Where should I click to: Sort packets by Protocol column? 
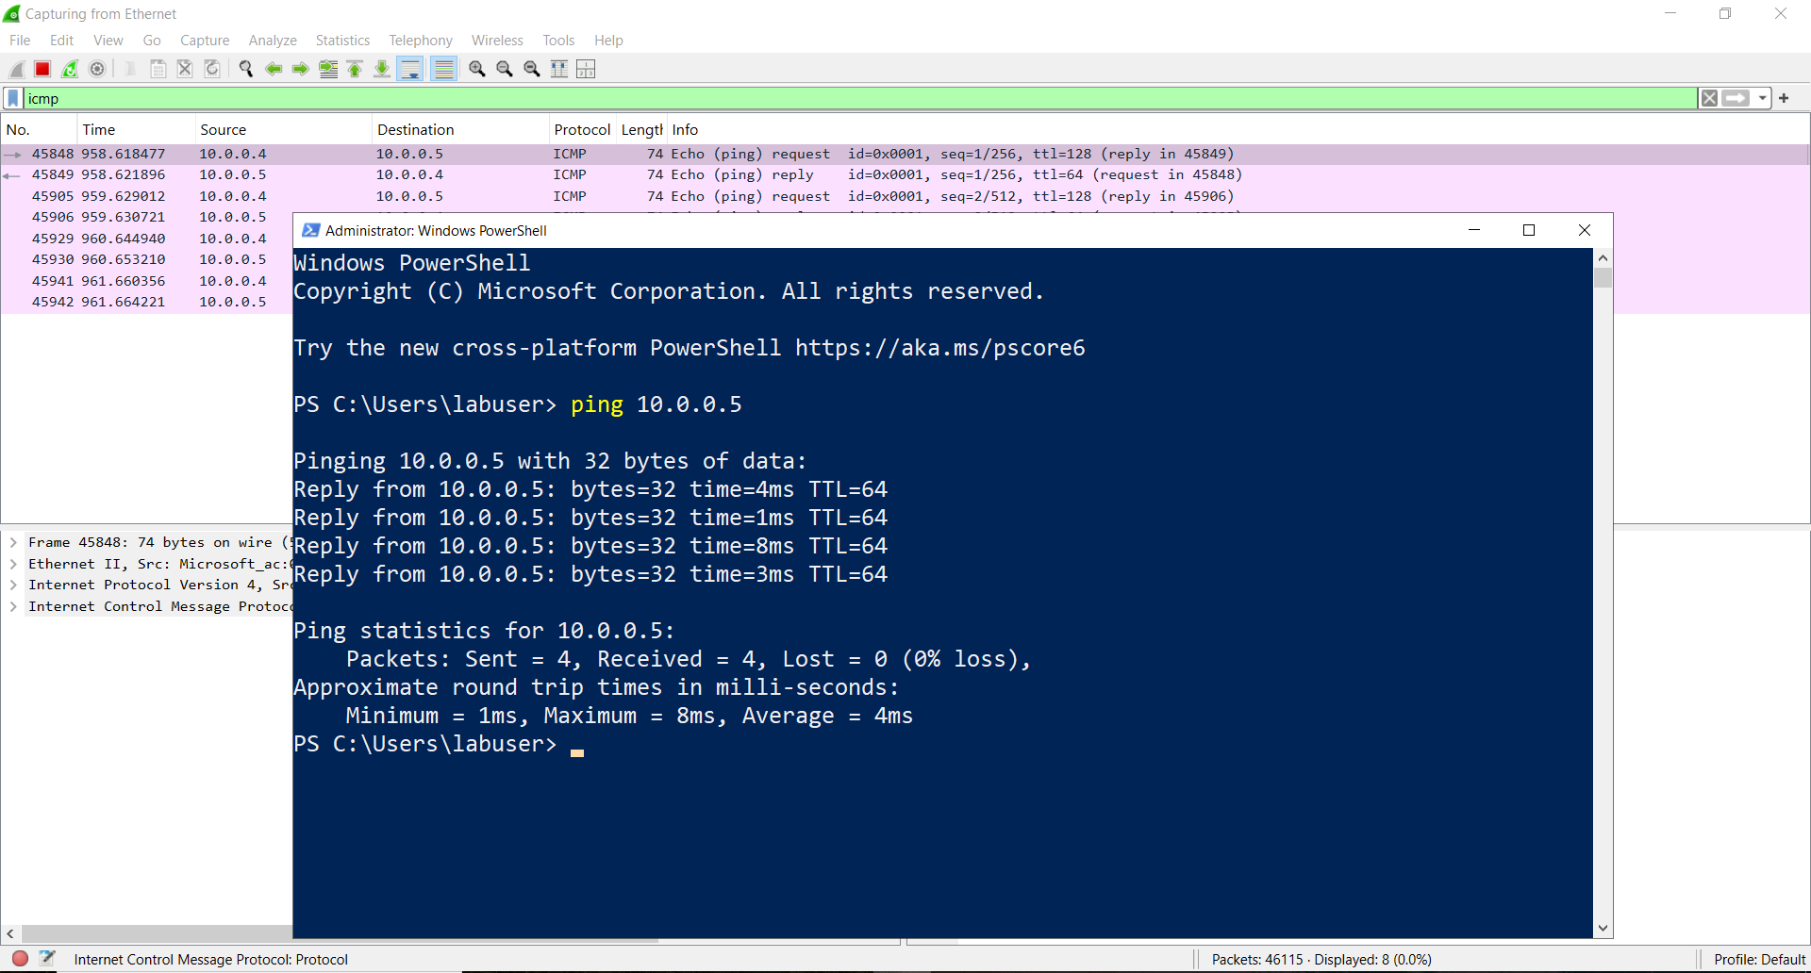point(582,130)
